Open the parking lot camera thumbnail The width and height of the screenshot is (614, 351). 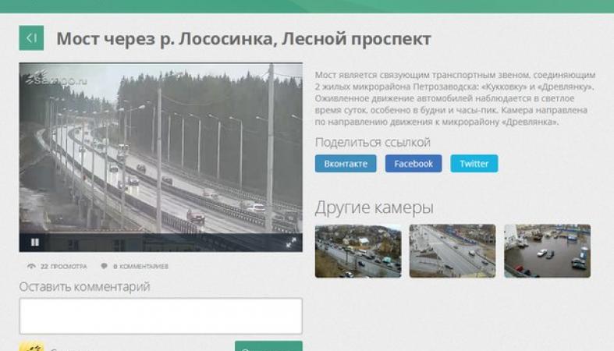[548, 251]
